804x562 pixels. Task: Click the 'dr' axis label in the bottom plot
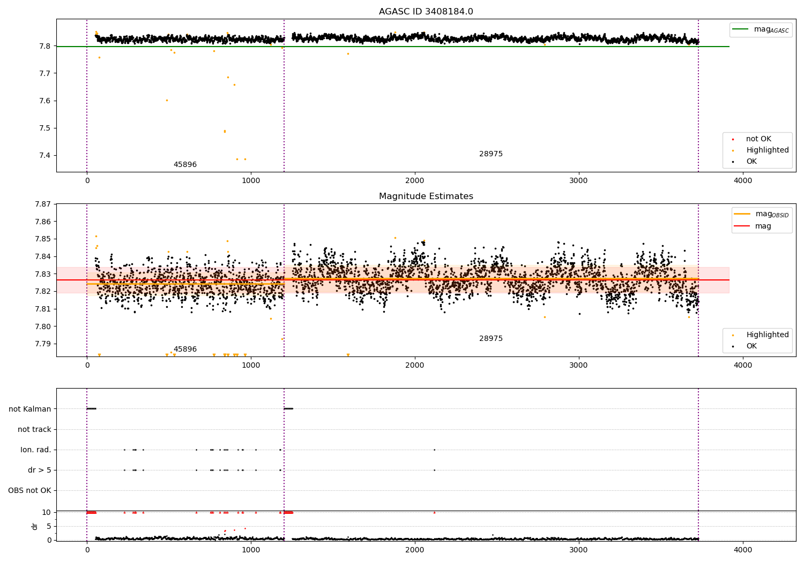(x=35, y=526)
